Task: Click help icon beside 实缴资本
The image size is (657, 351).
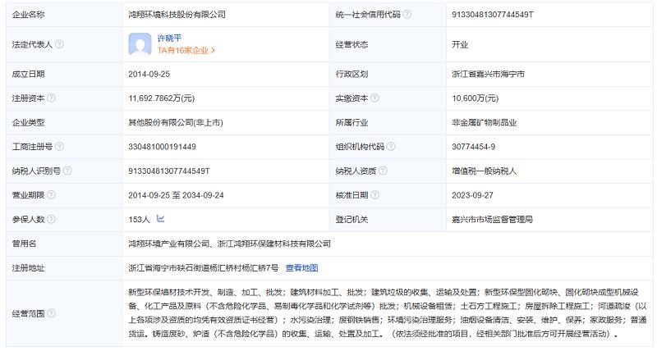Action: pyautogui.click(x=374, y=98)
